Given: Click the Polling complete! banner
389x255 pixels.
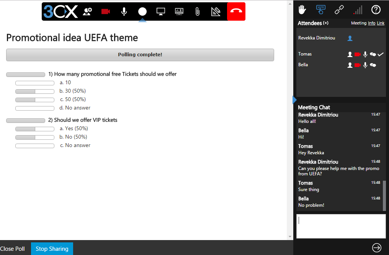Looking at the screenshot, I should tap(140, 55).
